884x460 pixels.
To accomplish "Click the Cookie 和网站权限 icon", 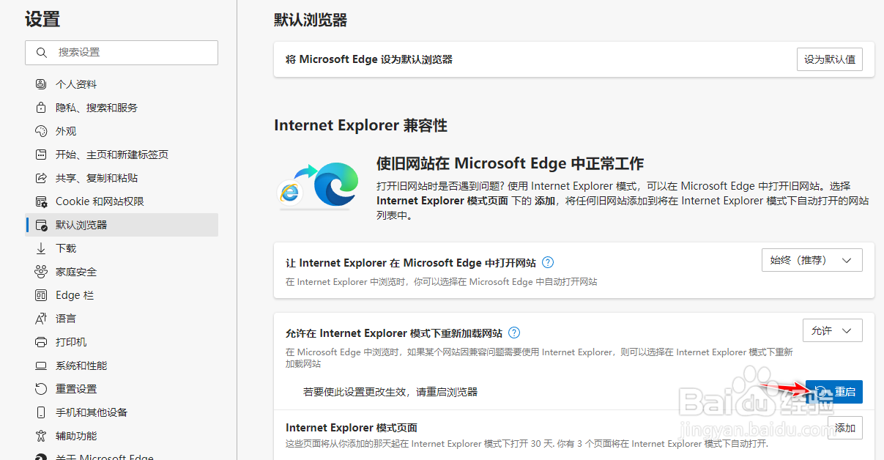I will [x=41, y=201].
